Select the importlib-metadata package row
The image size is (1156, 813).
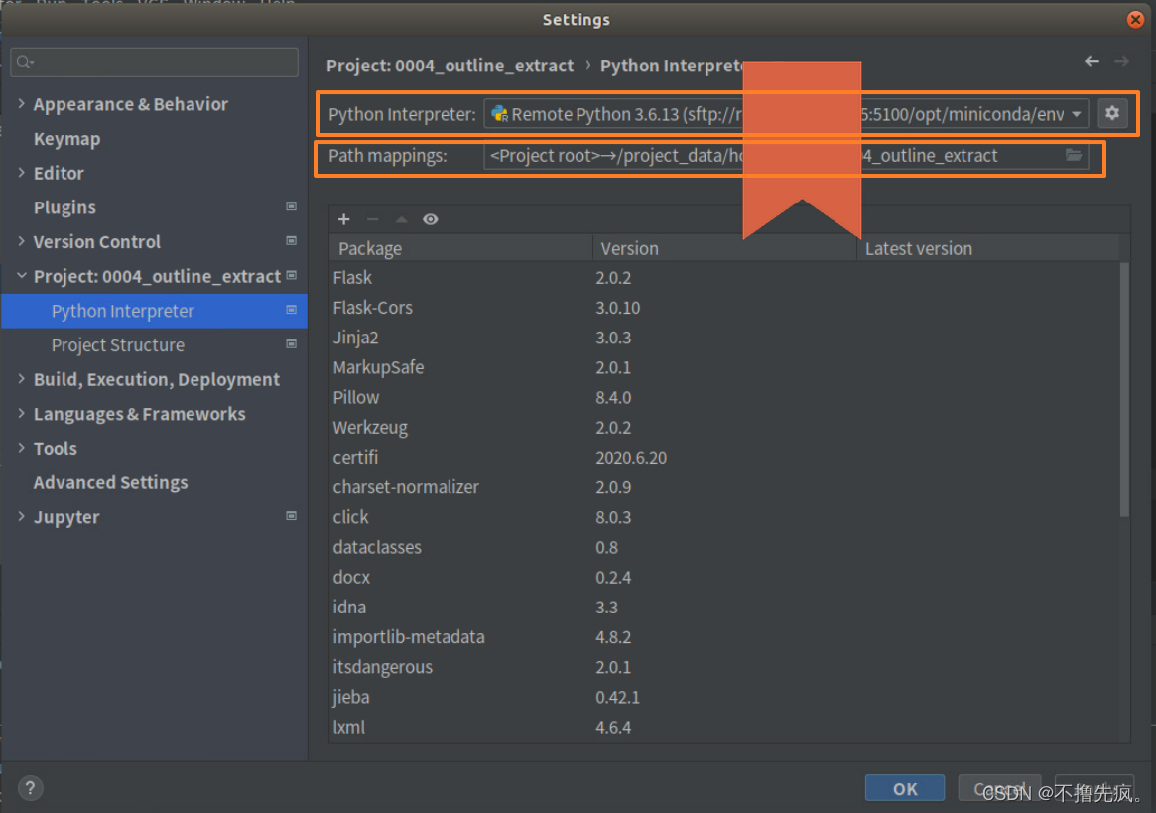tap(724, 636)
